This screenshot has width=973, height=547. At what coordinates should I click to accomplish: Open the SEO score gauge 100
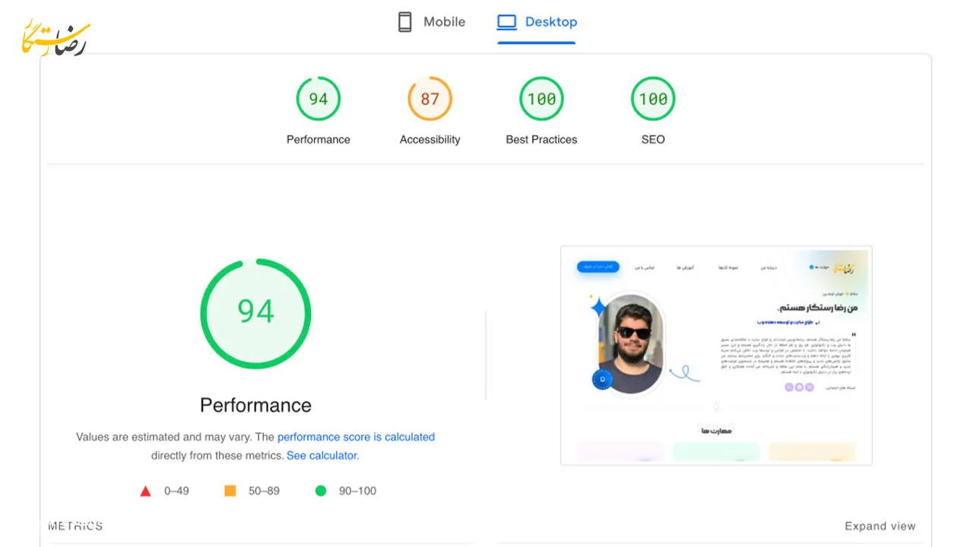pyautogui.click(x=653, y=99)
